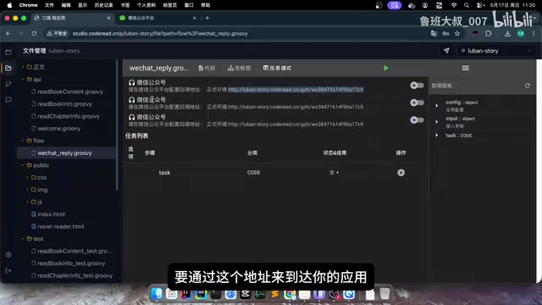The image size is (542, 305).
Task: Open Safari from the Dock
Action: pos(230,294)
